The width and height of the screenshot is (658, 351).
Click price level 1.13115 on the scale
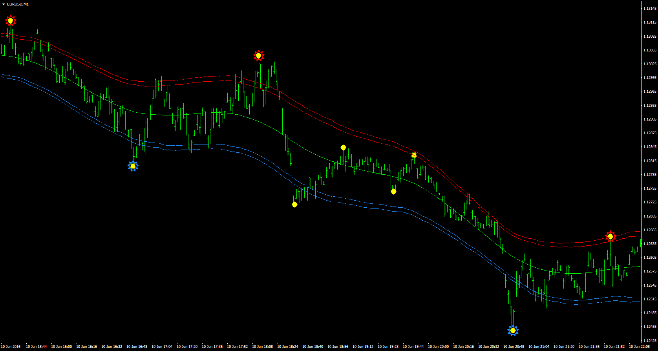[650, 22]
